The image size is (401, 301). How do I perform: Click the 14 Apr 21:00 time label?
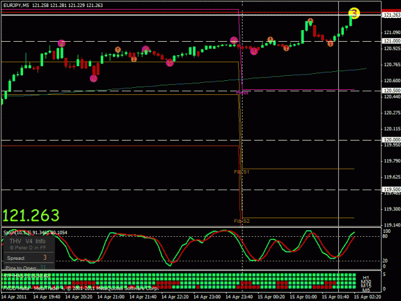[111, 297]
